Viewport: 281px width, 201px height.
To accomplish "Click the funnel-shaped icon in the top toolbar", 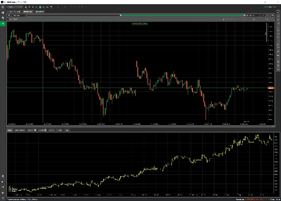I will 51,7.
